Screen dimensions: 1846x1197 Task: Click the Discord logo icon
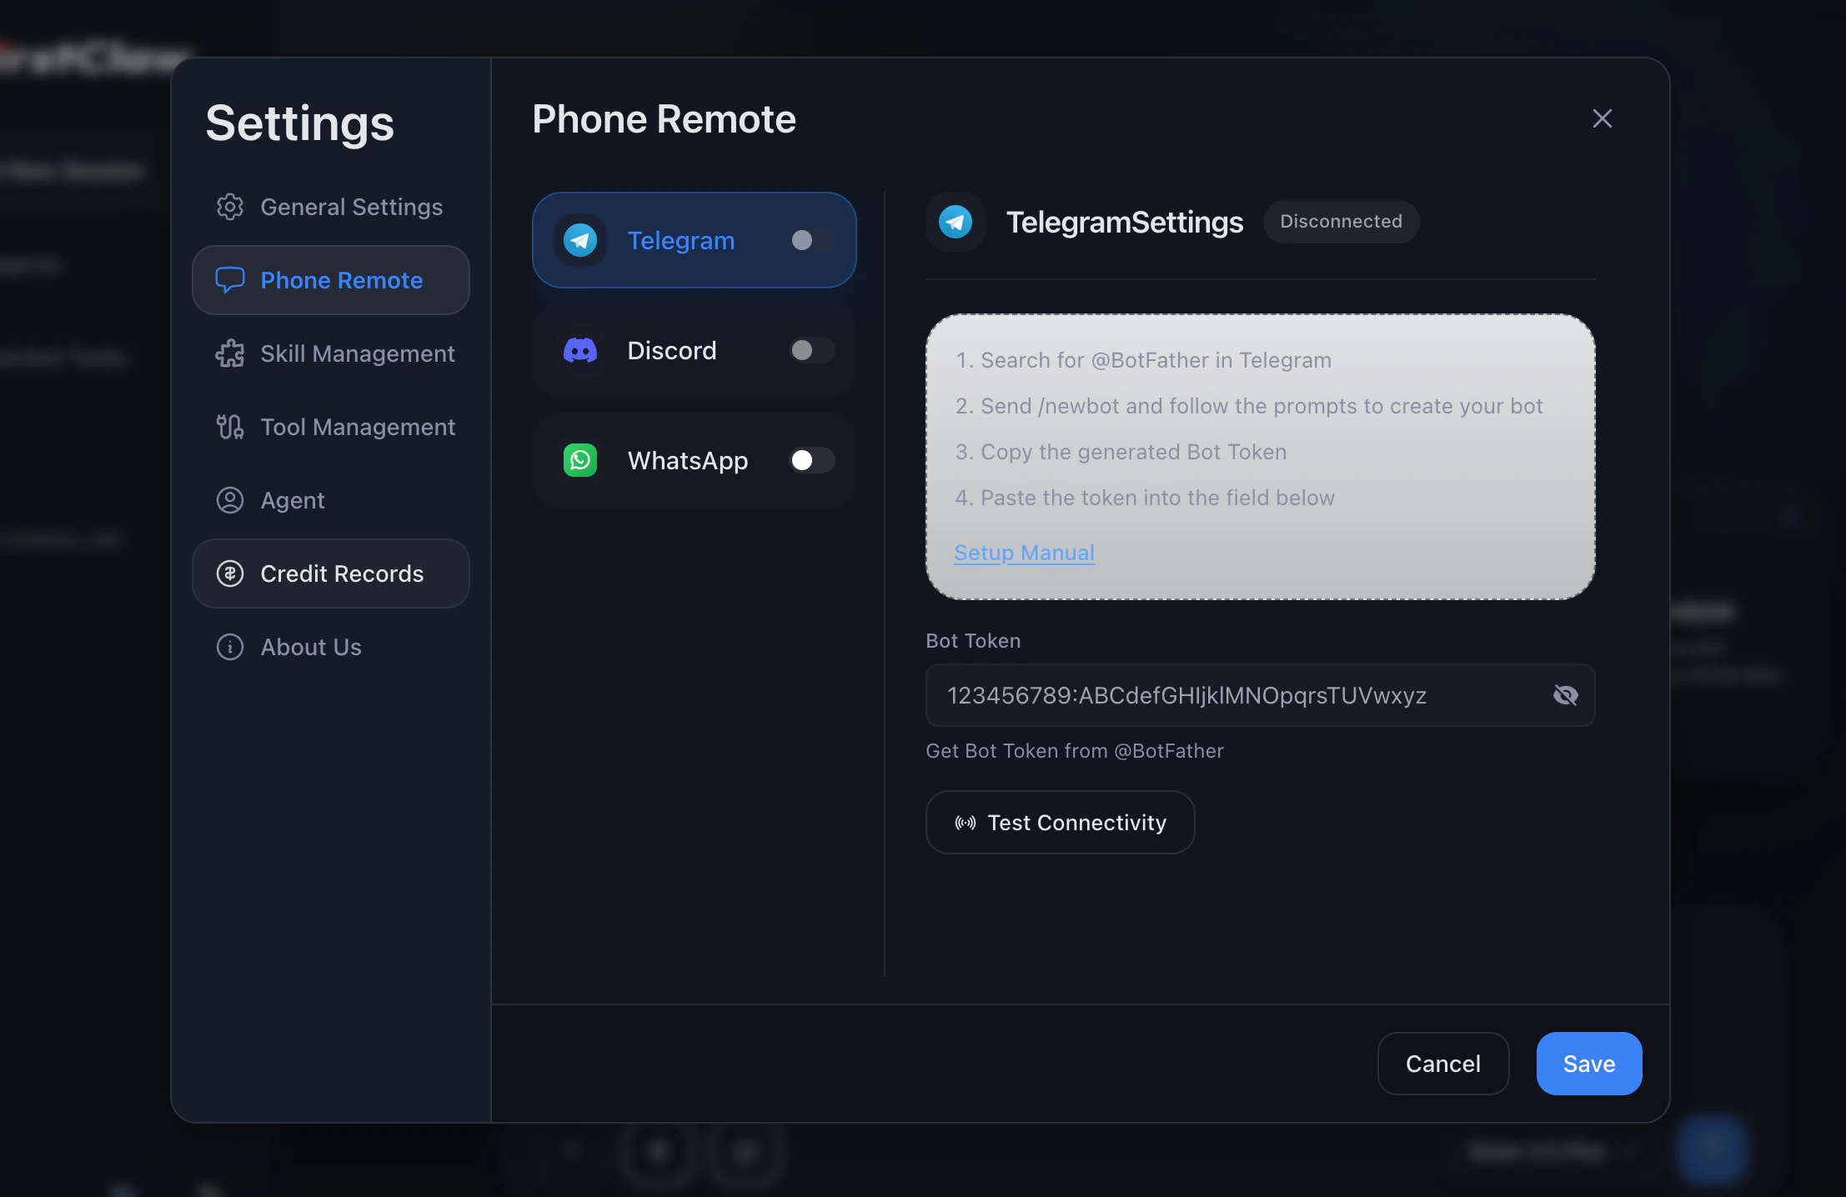click(x=580, y=351)
